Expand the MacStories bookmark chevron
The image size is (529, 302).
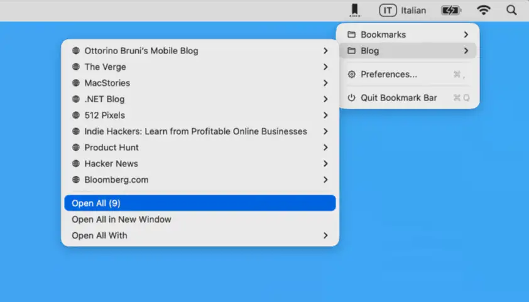[325, 83]
